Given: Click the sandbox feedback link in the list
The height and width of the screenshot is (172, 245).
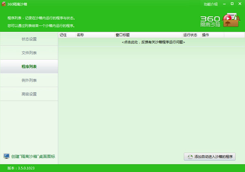Looking at the screenshot, I should pos(153,42).
